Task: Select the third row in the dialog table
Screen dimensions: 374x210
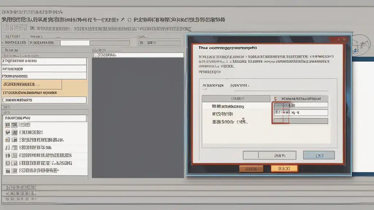Action: (236, 122)
